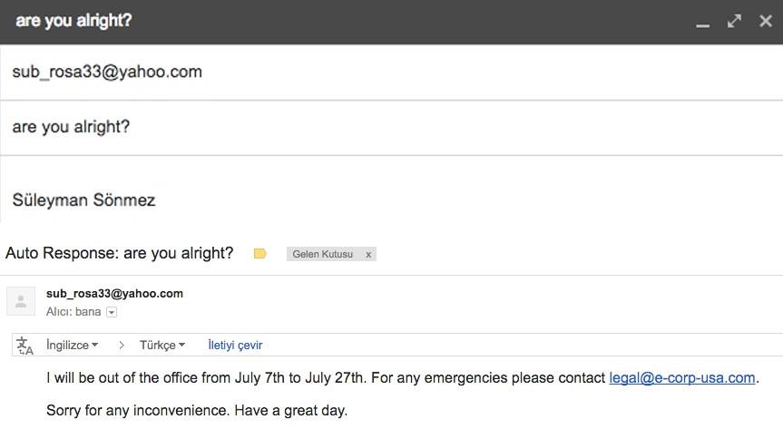The height and width of the screenshot is (429, 783).
Task: Click the translate icon
Action: pyautogui.click(x=24, y=346)
